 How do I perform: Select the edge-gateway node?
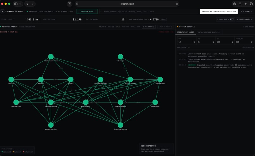tap(160, 79)
